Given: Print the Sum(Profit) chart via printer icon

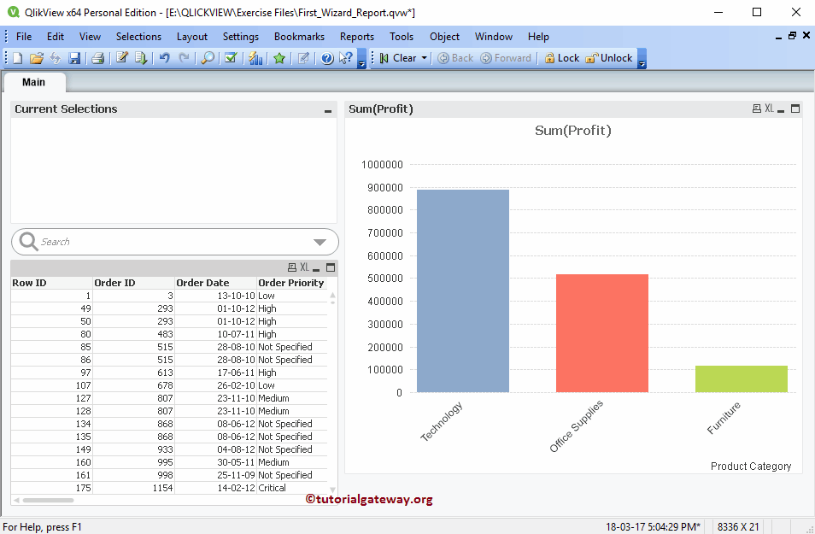Looking at the screenshot, I should (x=756, y=109).
